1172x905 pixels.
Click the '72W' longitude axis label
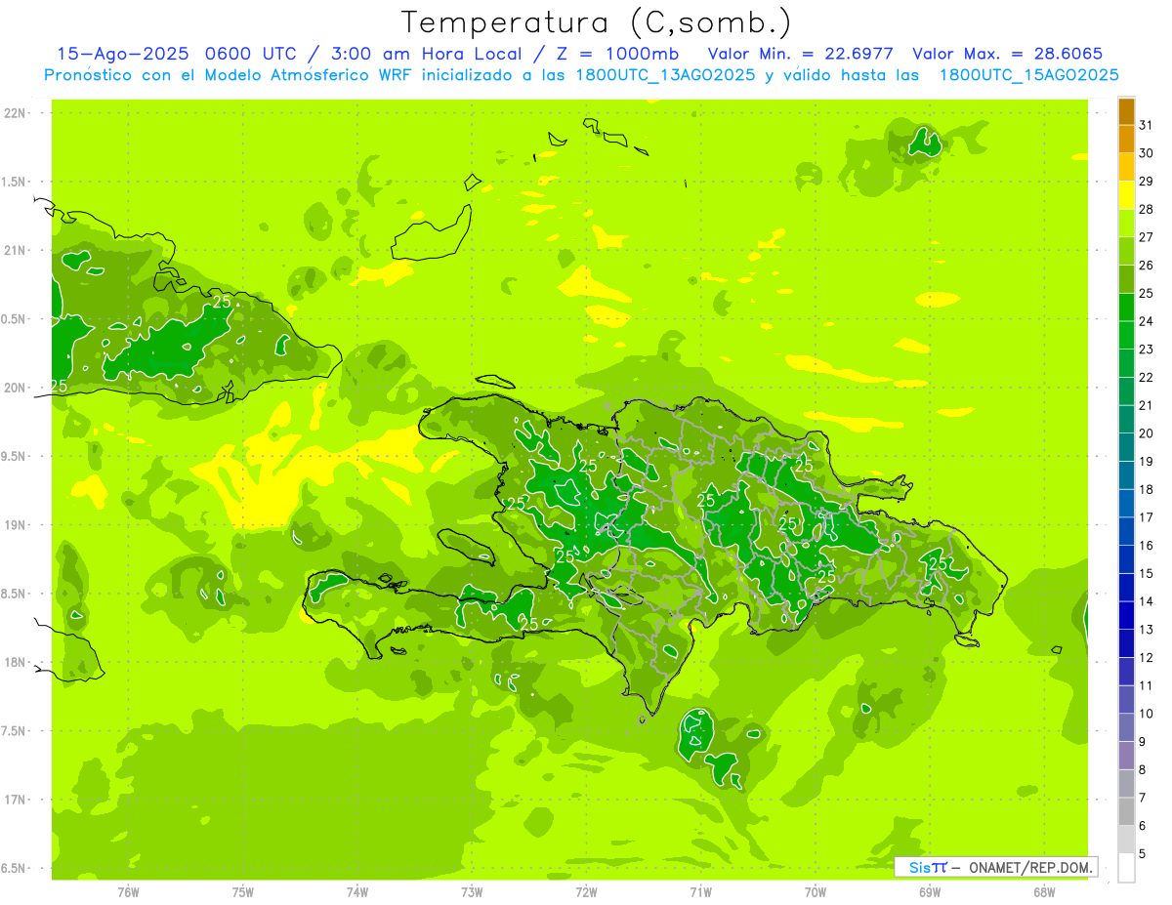[x=586, y=892]
